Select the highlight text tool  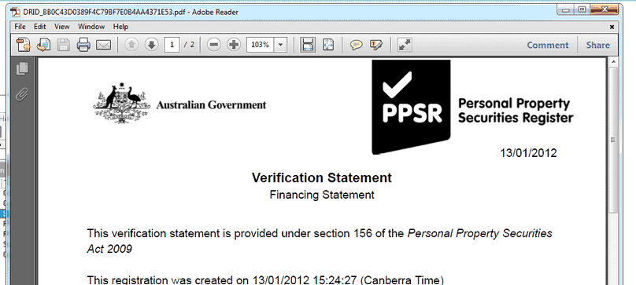[x=376, y=45]
